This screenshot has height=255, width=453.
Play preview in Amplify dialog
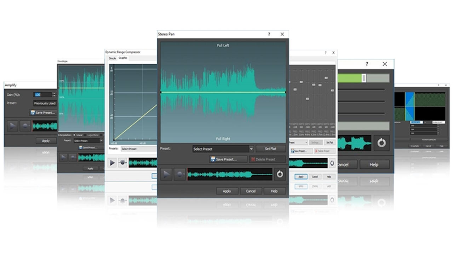[x=12, y=126]
